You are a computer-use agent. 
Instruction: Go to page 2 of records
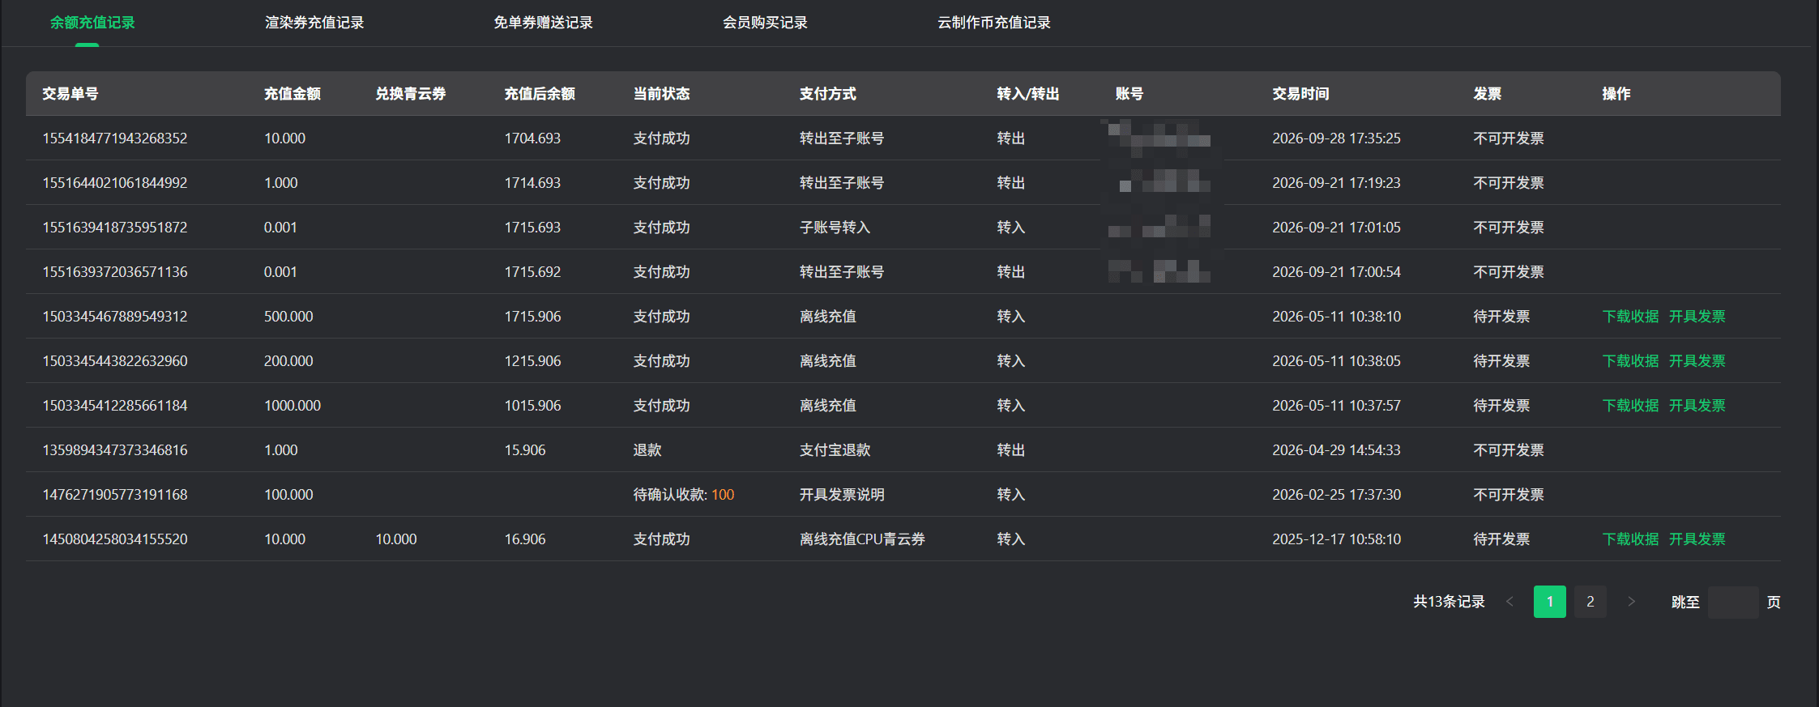click(1590, 602)
